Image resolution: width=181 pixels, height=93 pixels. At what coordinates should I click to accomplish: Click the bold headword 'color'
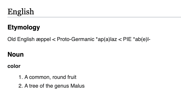pyautogui.click(x=14, y=66)
